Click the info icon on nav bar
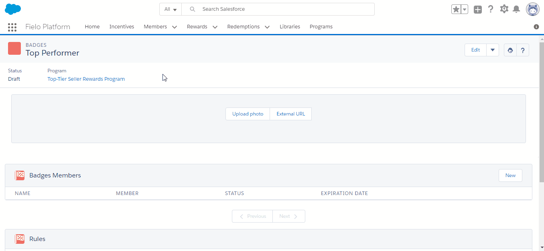Viewport: 544px width, 251px height. 536,27
